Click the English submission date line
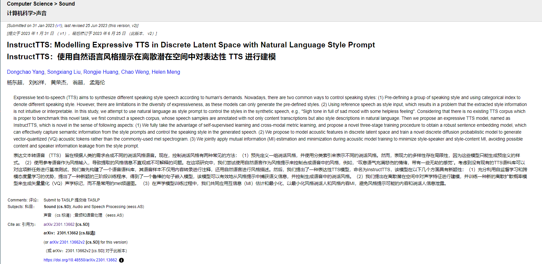This screenshot has height=264, width=542. (72, 26)
